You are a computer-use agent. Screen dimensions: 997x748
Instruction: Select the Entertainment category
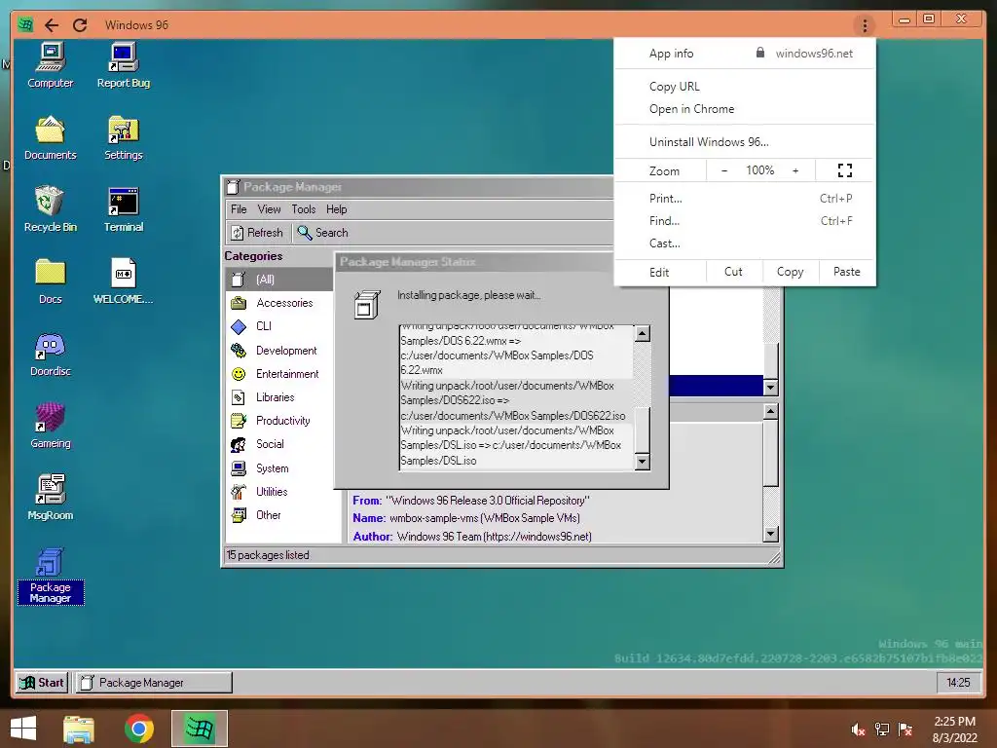(278, 374)
